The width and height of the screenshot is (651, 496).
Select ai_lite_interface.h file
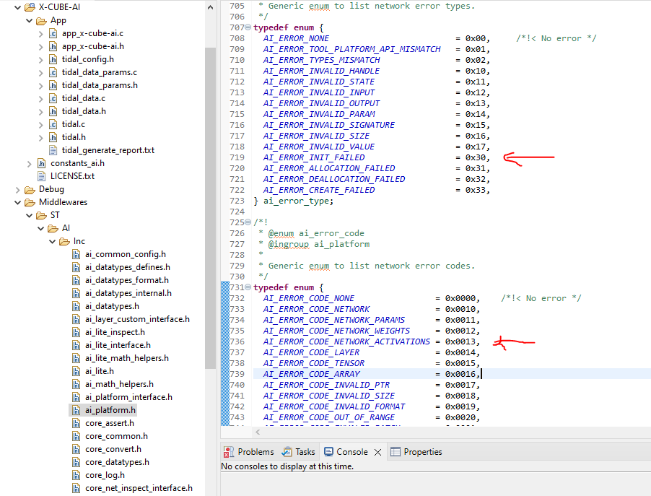[118, 345]
